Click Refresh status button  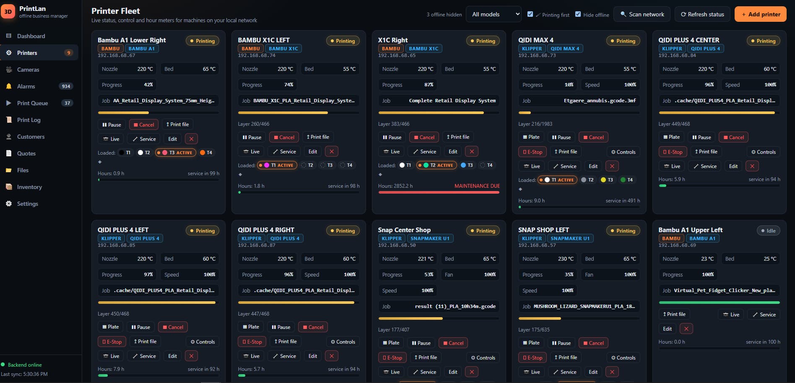702,14
